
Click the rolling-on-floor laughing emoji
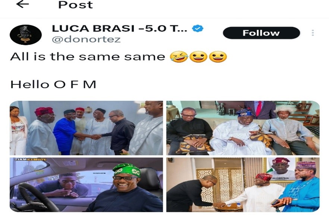179,57
